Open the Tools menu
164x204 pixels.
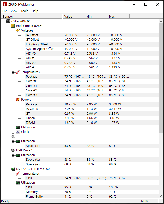coord(24,11)
